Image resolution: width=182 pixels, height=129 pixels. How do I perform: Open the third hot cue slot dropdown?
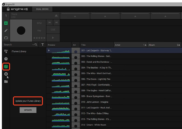tap(135, 16)
